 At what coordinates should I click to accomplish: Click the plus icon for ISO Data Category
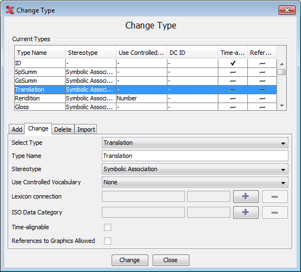(246, 212)
